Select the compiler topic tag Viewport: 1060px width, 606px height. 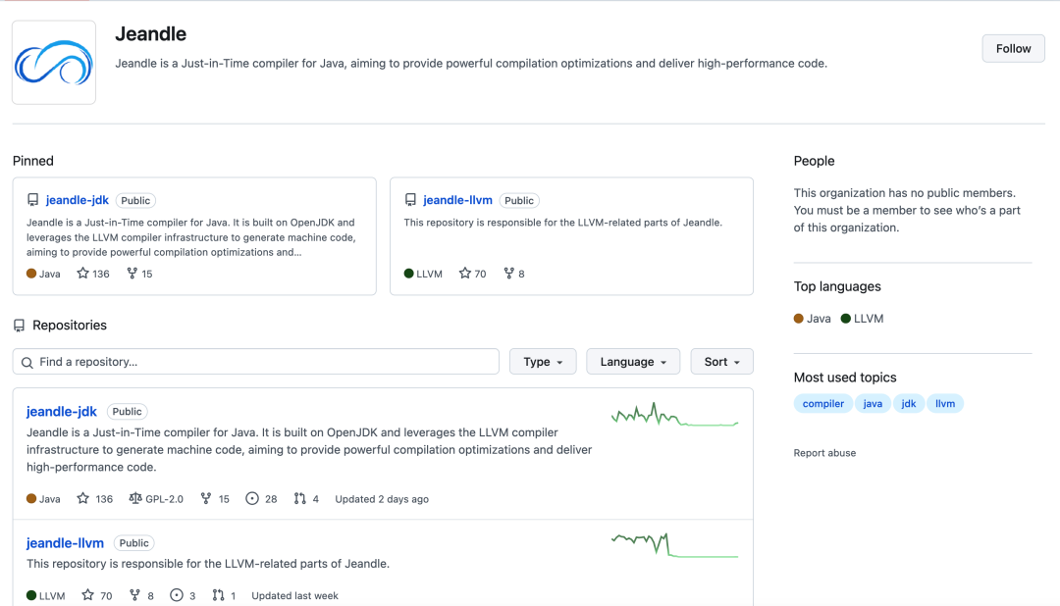click(822, 403)
